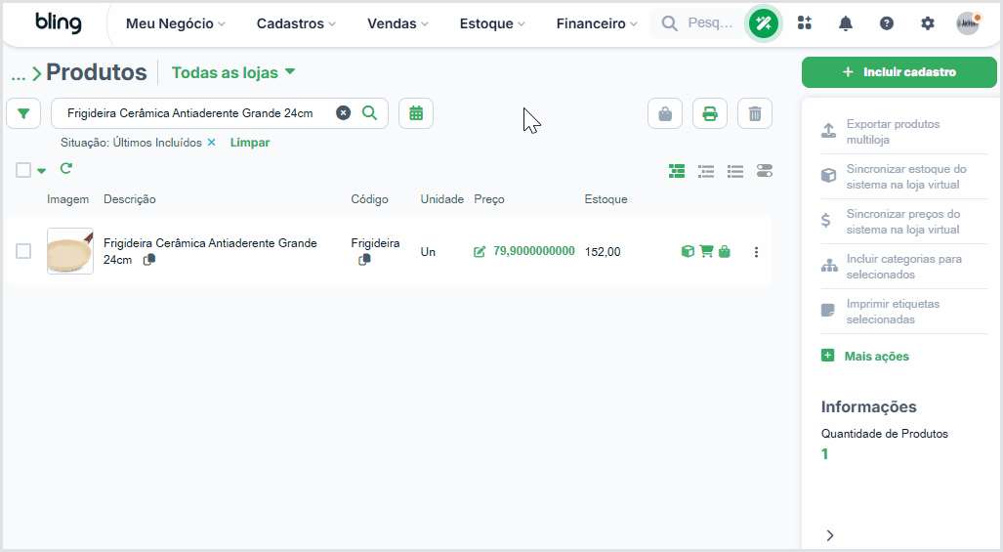Screen dimensions: 1003x552
Task: Refresh the product list
Action: click(65, 168)
